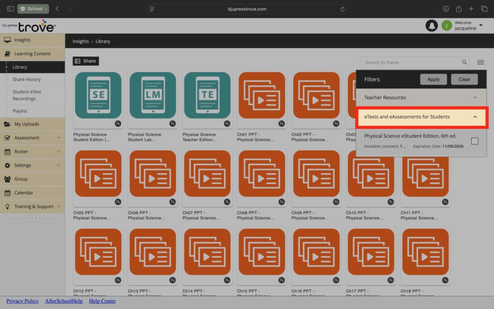Open the Ch12 PPT presentation tile
The image size is (494, 309).
[x=98, y=252]
